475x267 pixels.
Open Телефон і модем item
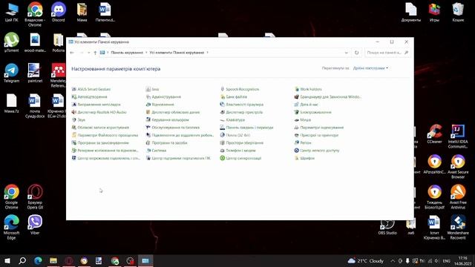click(237, 151)
